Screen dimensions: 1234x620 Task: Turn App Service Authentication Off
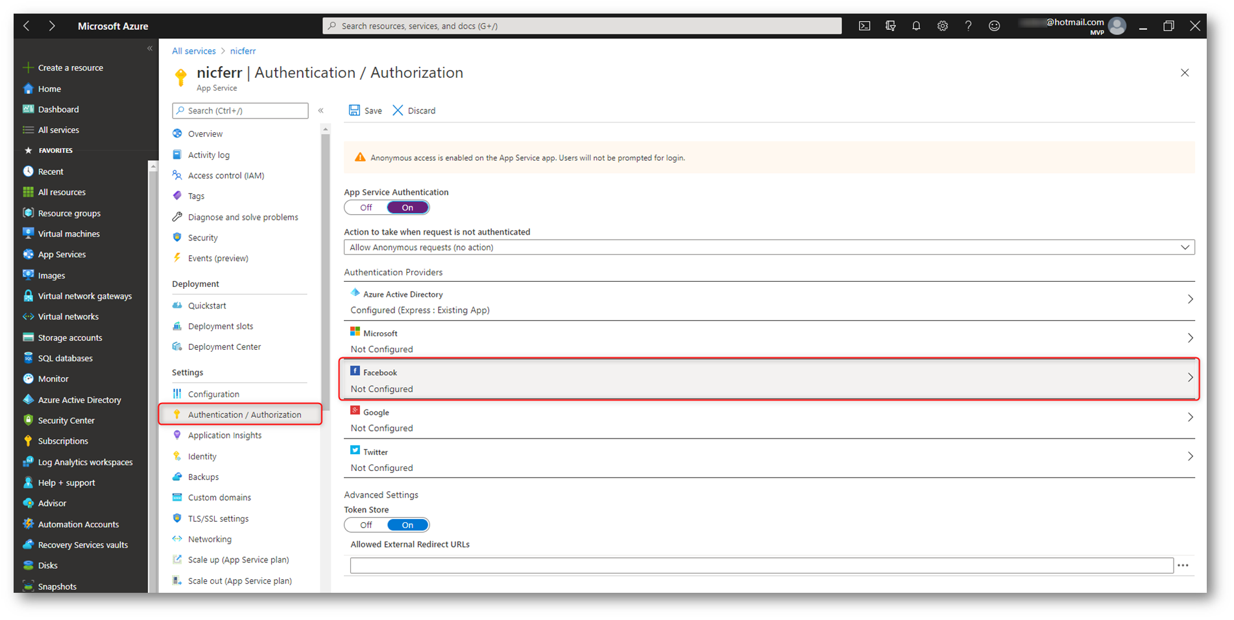coord(366,207)
